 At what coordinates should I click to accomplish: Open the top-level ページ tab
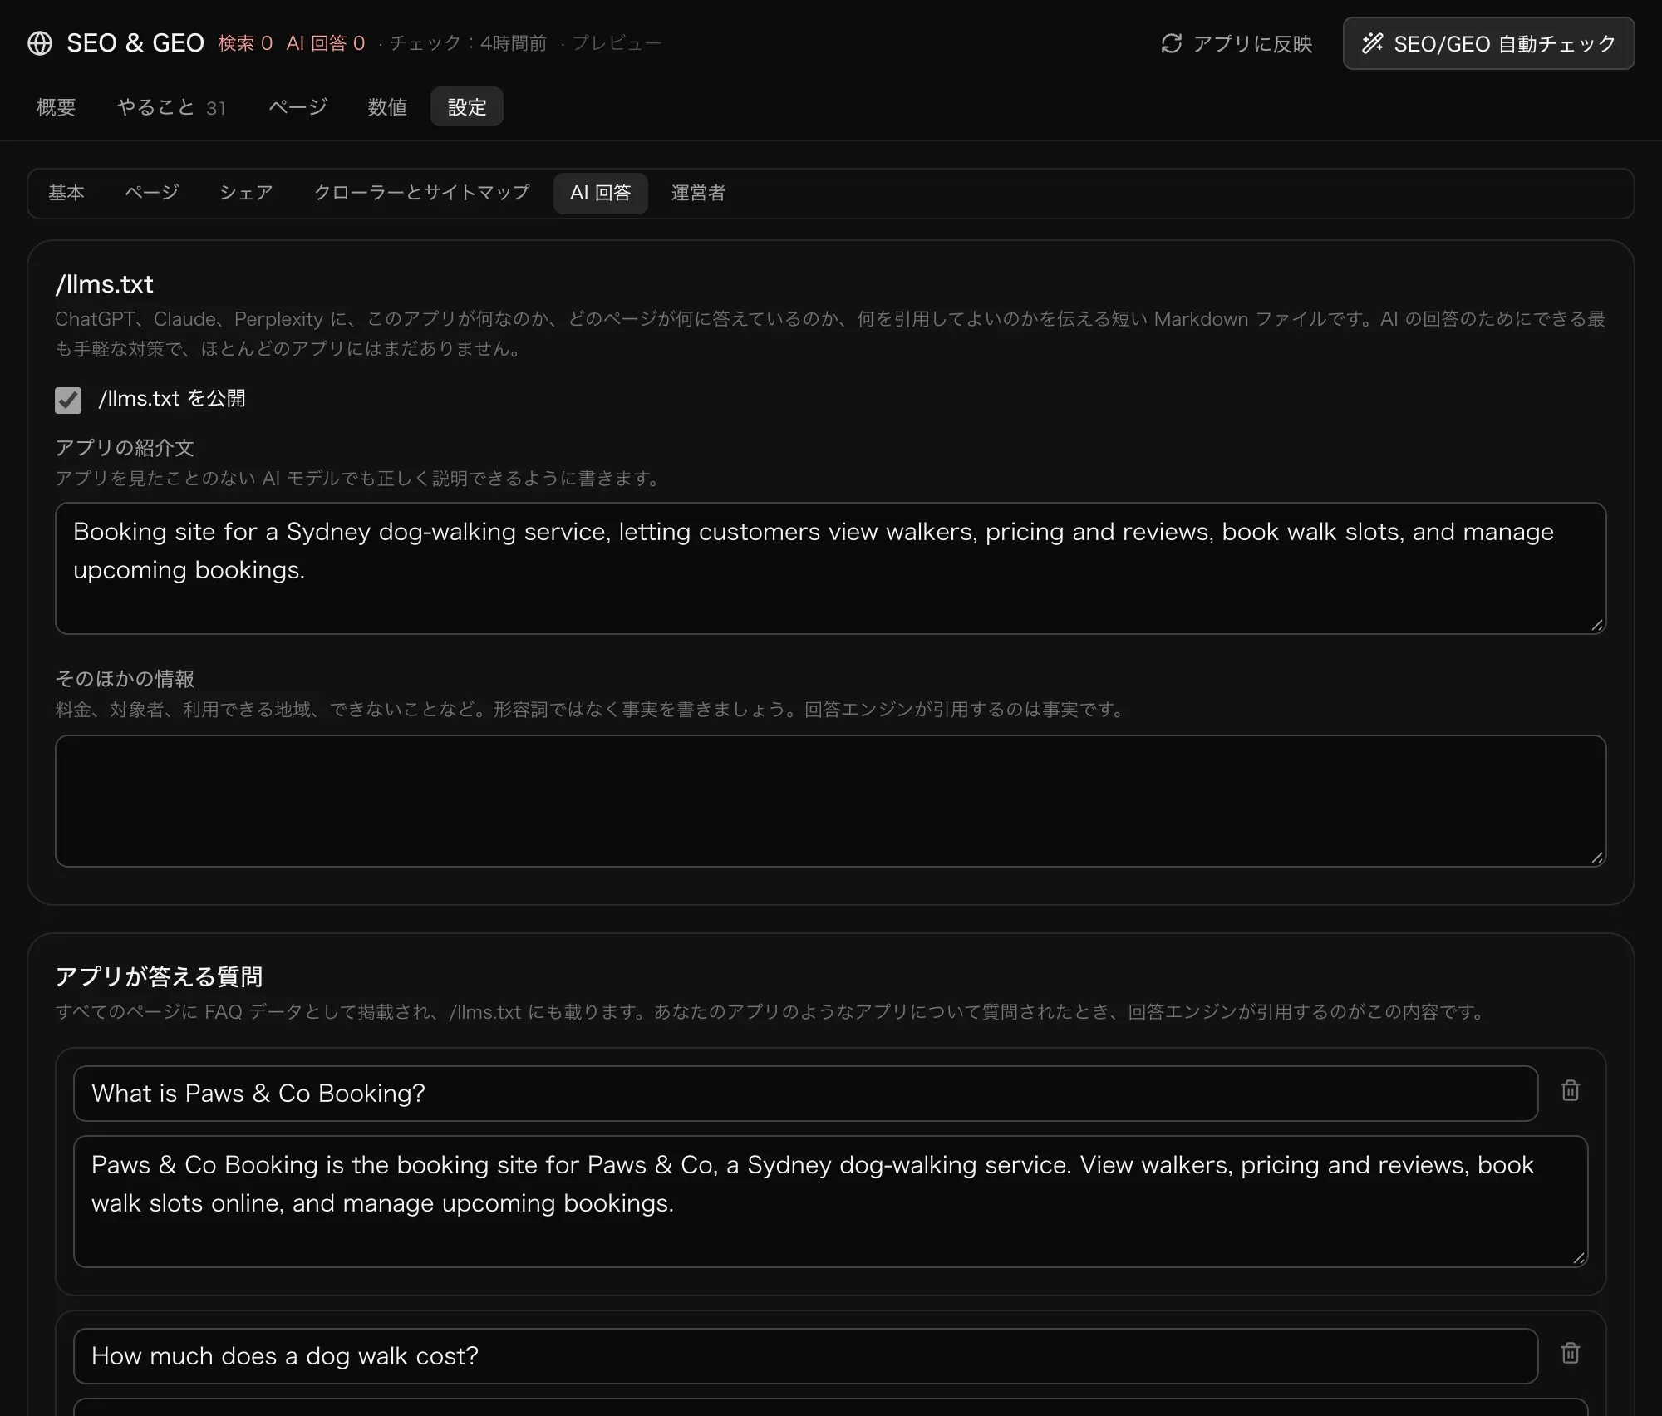(x=297, y=107)
